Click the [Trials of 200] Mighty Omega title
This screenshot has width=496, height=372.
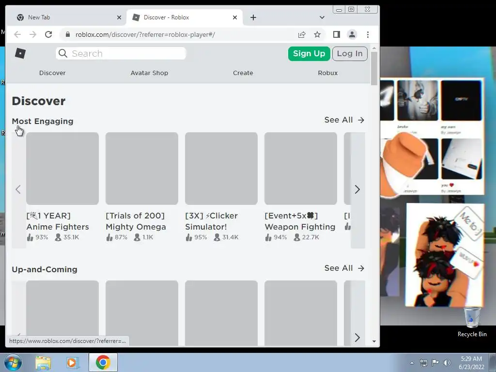pos(136,221)
